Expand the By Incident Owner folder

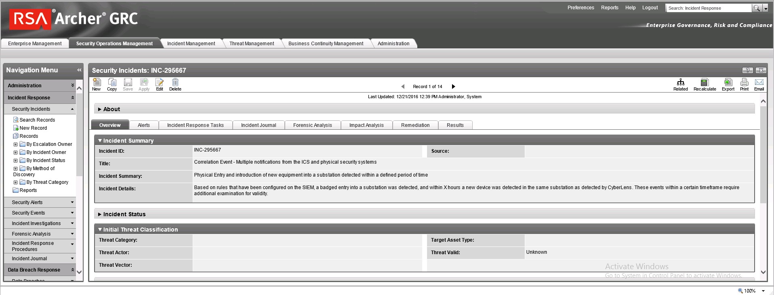(x=15, y=152)
